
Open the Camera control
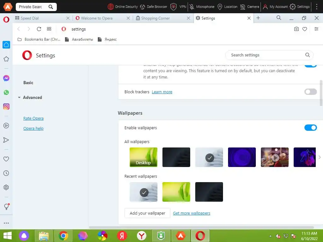pyautogui.click(x=250, y=7)
